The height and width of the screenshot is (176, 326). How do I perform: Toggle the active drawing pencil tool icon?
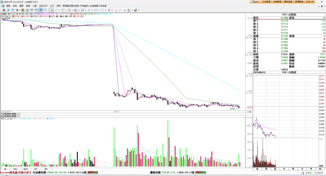(51, 10)
